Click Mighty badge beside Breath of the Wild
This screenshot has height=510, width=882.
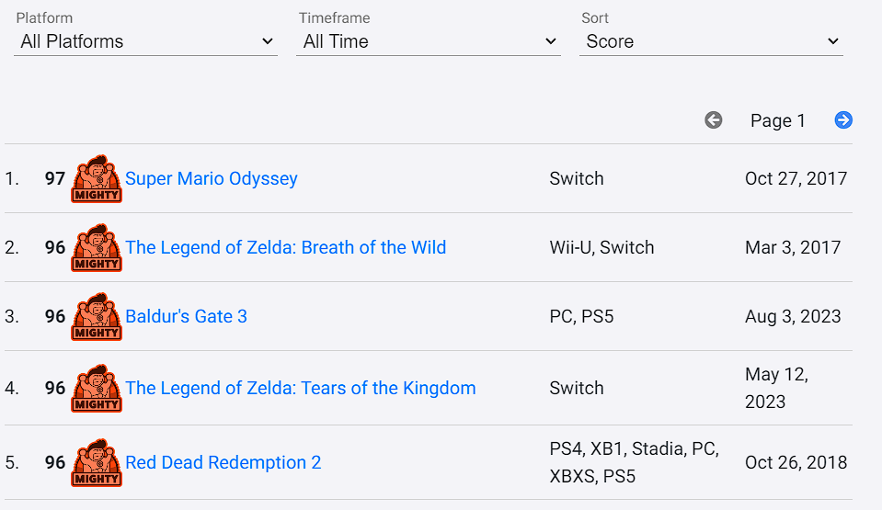coord(97,247)
